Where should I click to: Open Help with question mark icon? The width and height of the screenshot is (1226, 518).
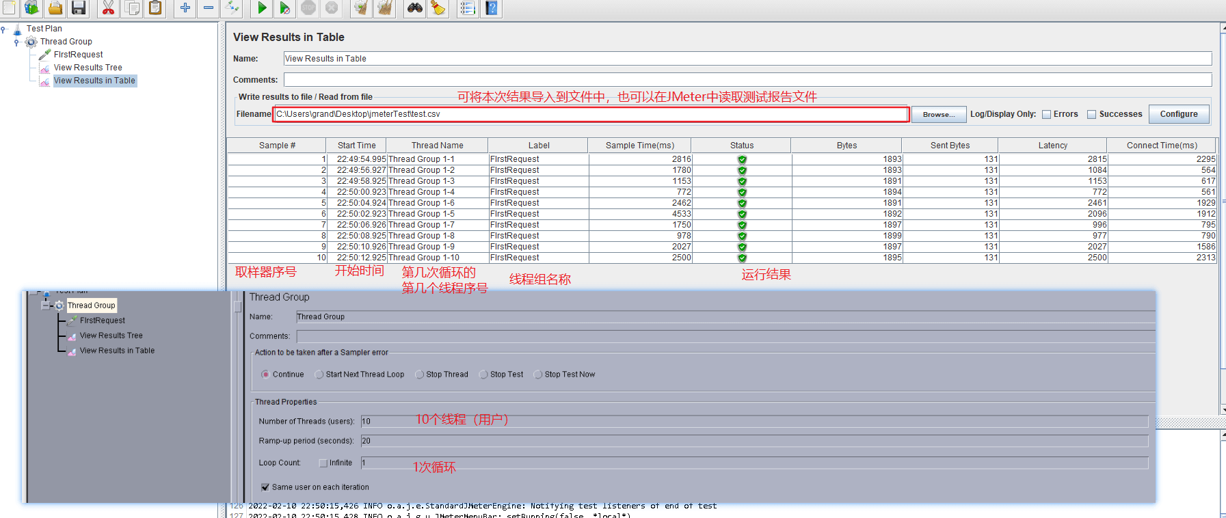(492, 8)
